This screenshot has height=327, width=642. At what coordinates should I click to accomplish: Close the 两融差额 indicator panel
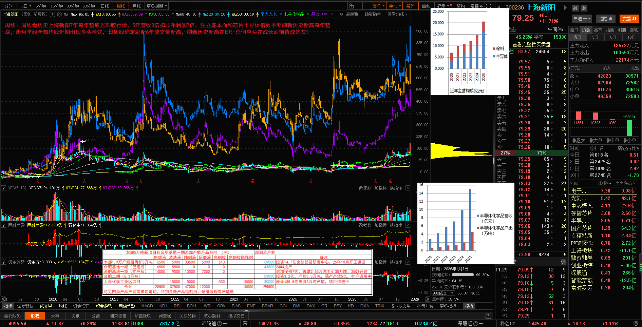pos(408,225)
